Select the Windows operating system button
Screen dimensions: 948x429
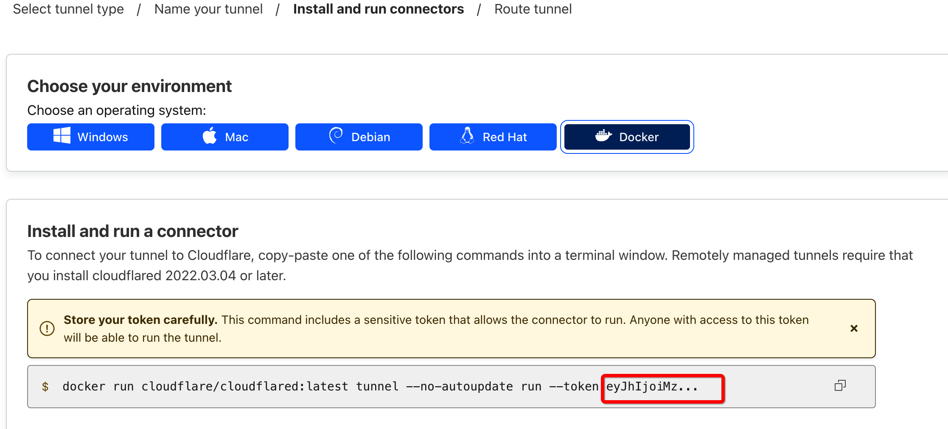[91, 137]
